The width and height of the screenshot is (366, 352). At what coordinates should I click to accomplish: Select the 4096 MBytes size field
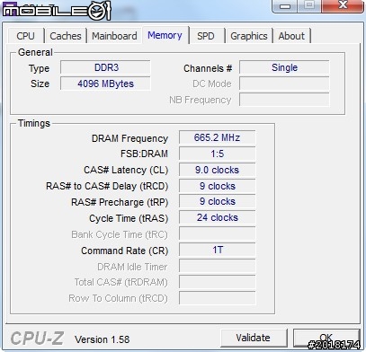105,84
